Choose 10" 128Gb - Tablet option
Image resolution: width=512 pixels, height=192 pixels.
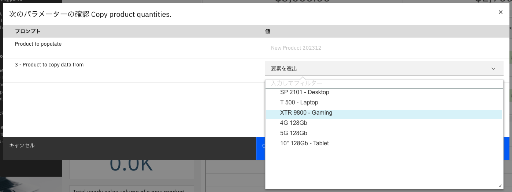click(x=384, y=143)
